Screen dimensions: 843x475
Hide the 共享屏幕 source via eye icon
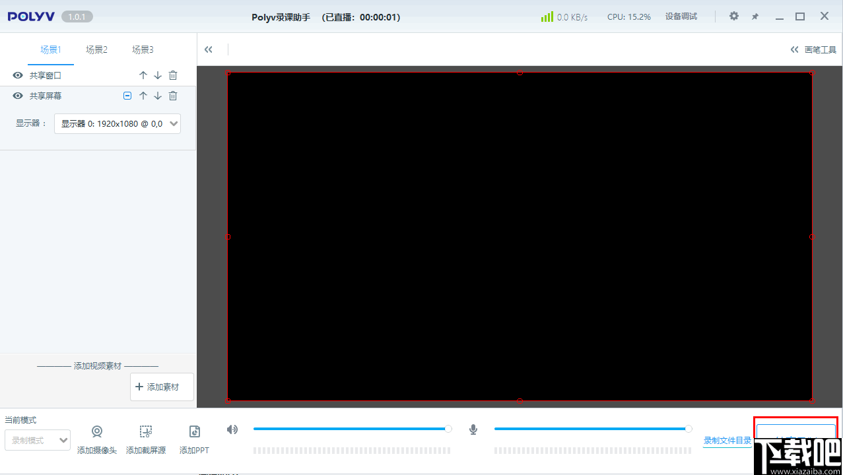tap(18, 96)
